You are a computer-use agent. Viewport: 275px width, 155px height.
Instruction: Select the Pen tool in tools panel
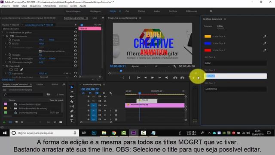point(72,111)
